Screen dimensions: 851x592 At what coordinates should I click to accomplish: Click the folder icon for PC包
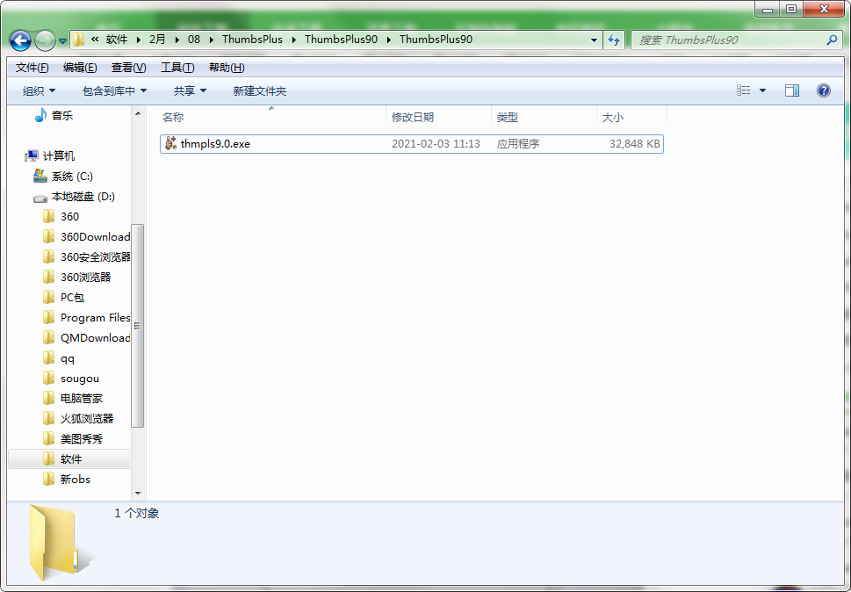click(49, 297)
